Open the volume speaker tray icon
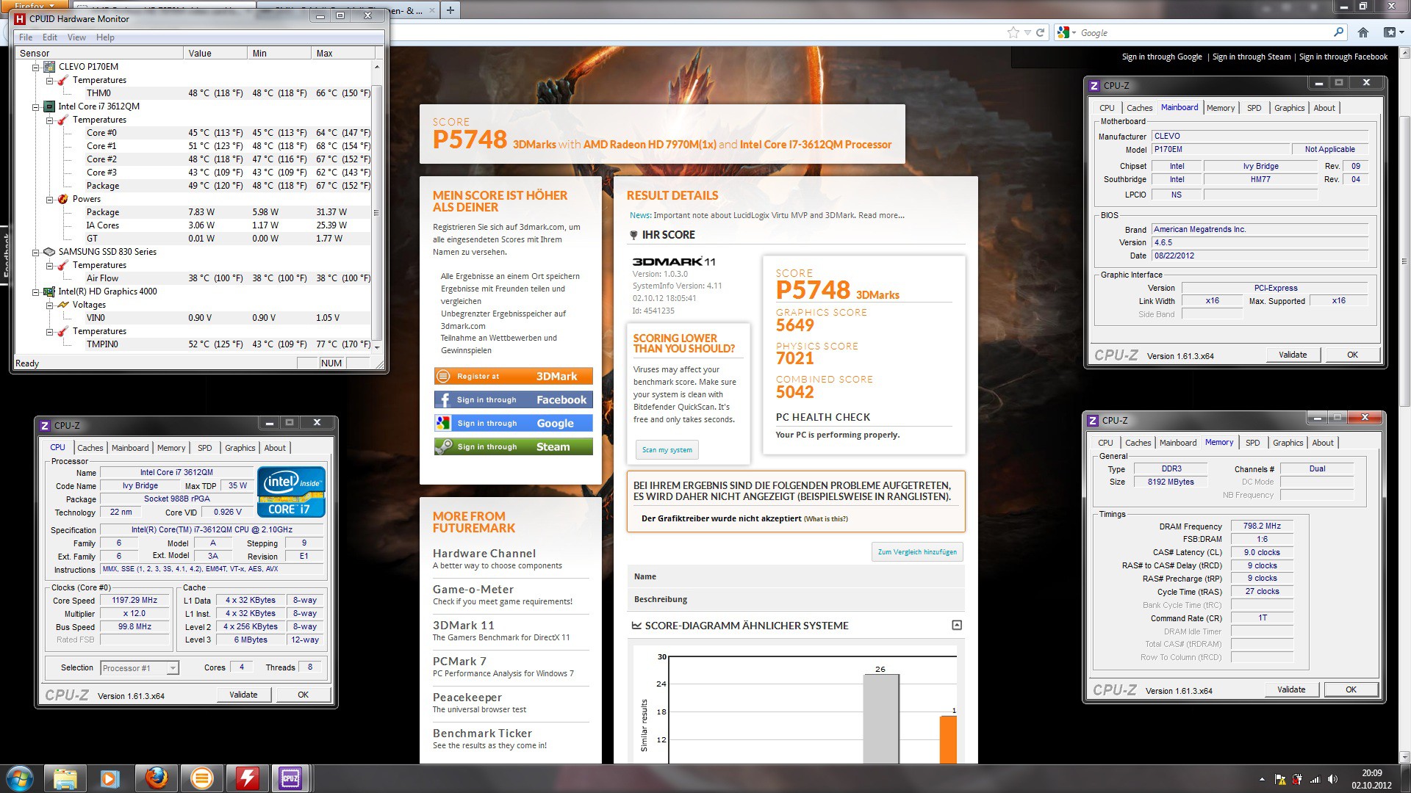Image resolution: width=1411 pixels, height=793 pixels. coord(1332,779)
